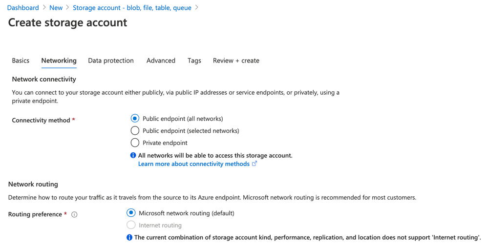Viewport: 488px width, 250px height.
Task: Select the Private endpoint radio button
Action: coord(135,143)
